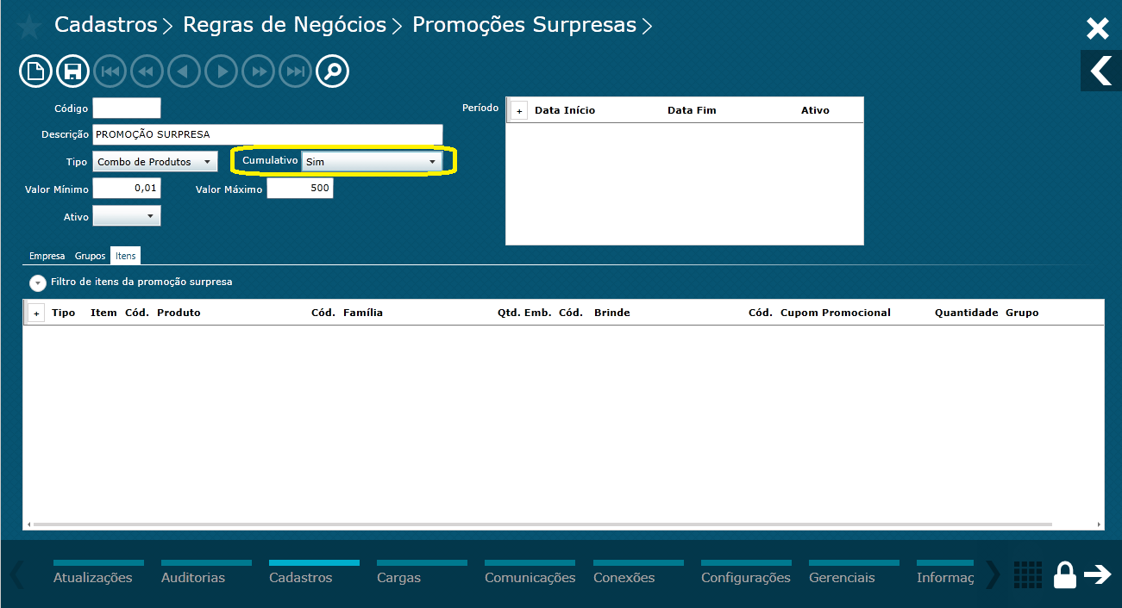This screenshot has height=608, width=1122.
Task: Collapse the side panel with left chevron
Action: point(1101,71)
